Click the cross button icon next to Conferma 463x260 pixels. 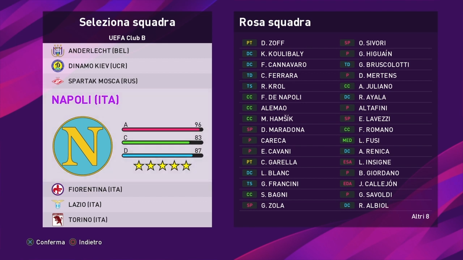[x=30, y=242]
